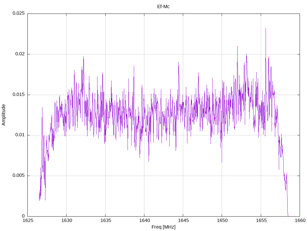Click the y-axis tick label 0.01
This screenshot has height=231, width=308.
[x=20, y=135]
